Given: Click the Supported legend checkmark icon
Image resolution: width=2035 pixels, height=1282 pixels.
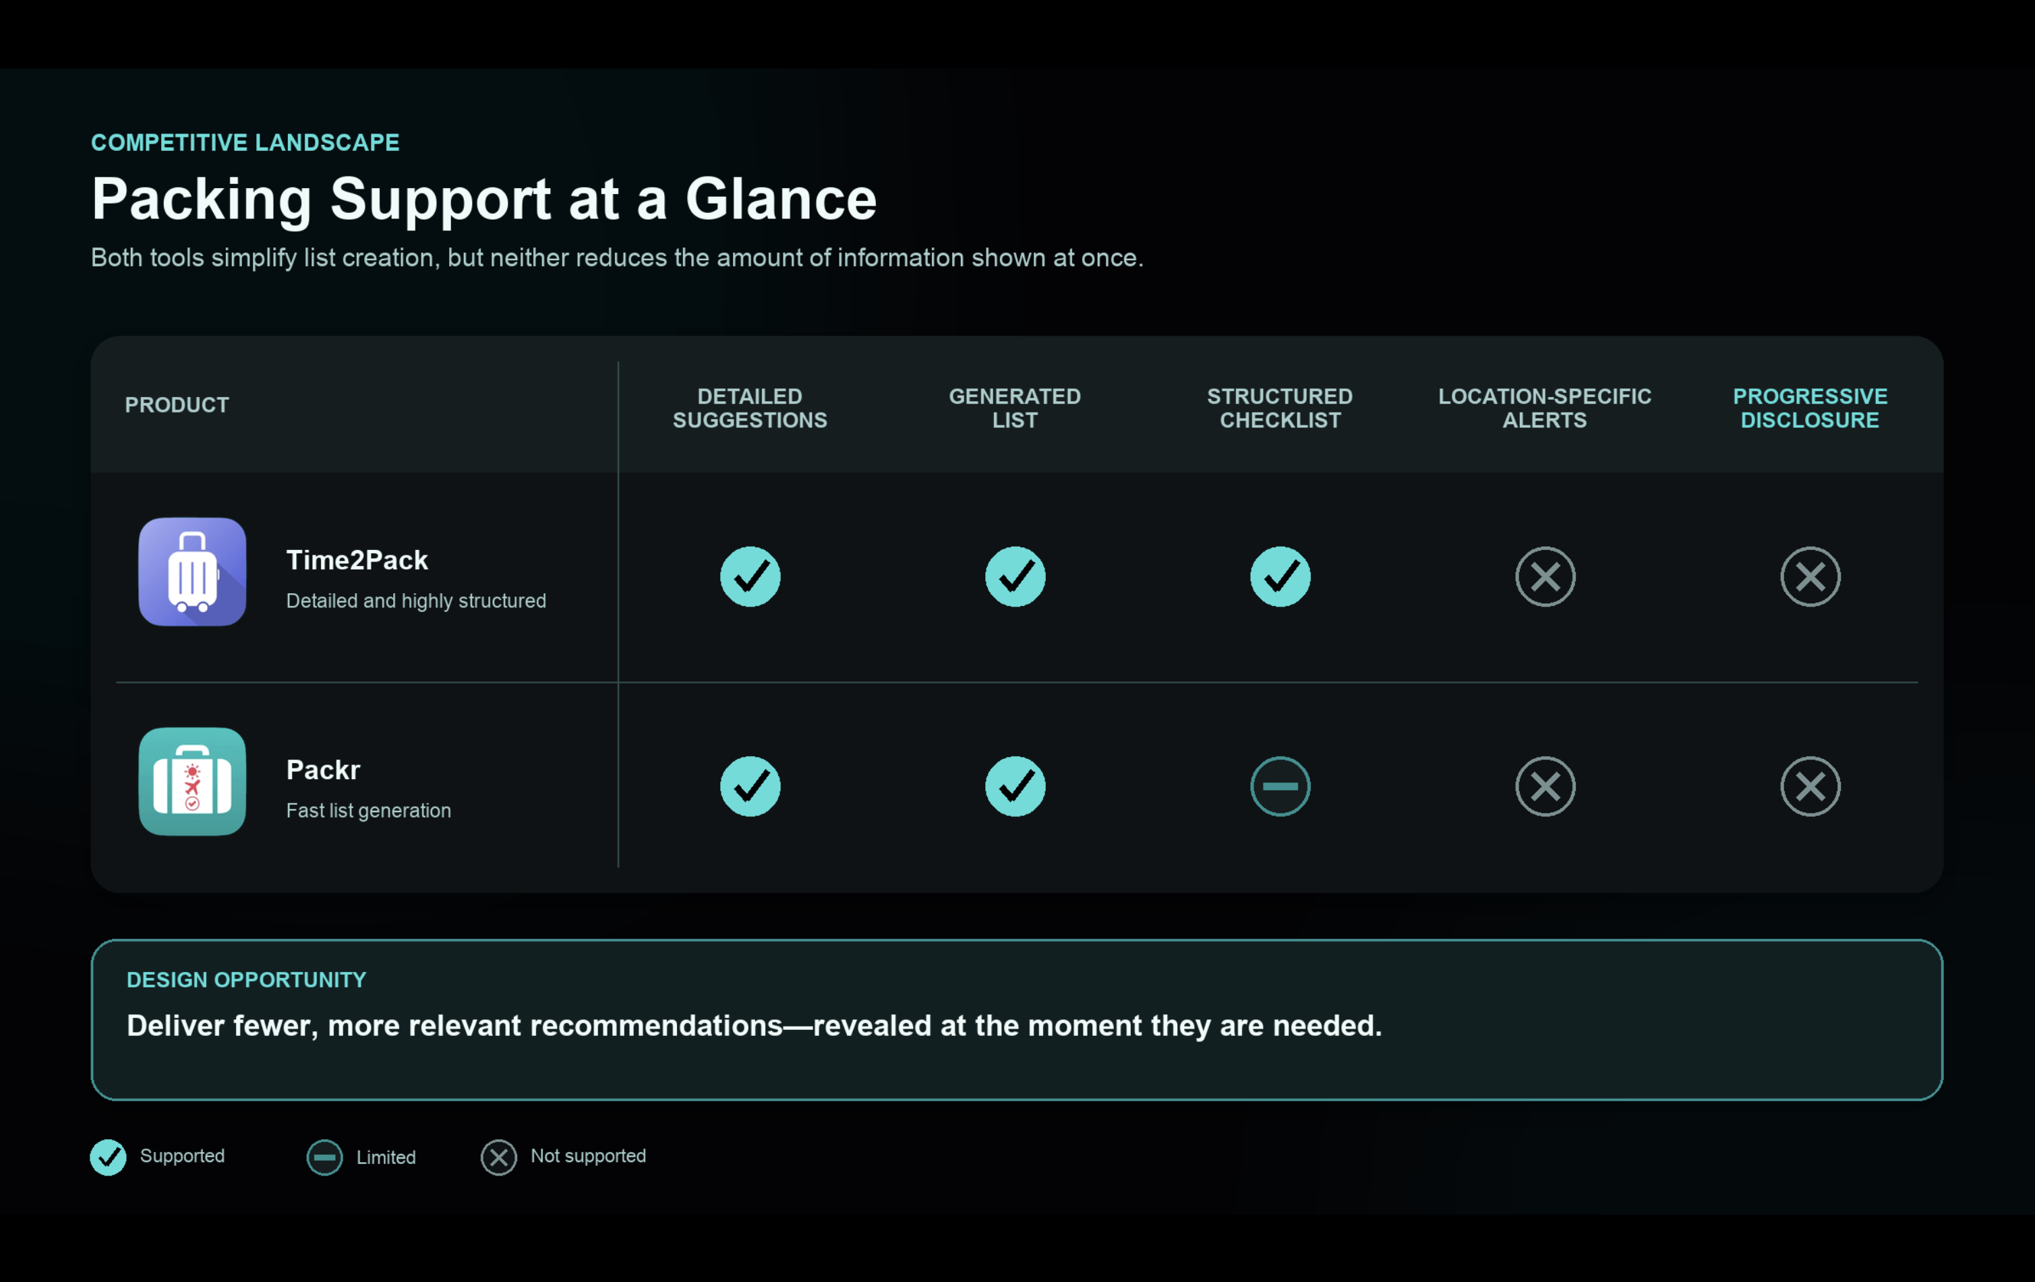Looking at the screenshot, I should point(108,1157).
